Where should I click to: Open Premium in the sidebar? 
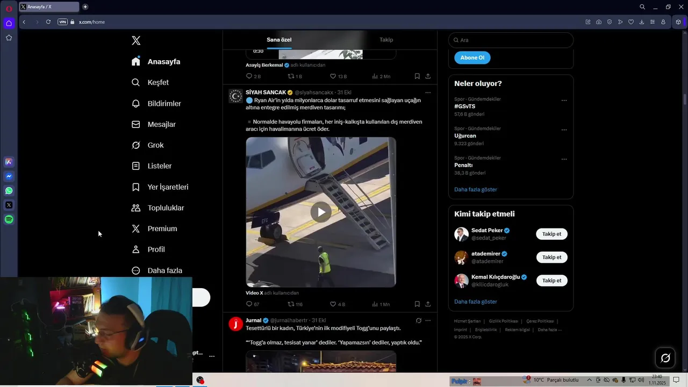[x=154, y=228]
